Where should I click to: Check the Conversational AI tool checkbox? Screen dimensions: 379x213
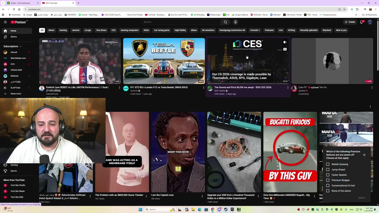point(328,185)
